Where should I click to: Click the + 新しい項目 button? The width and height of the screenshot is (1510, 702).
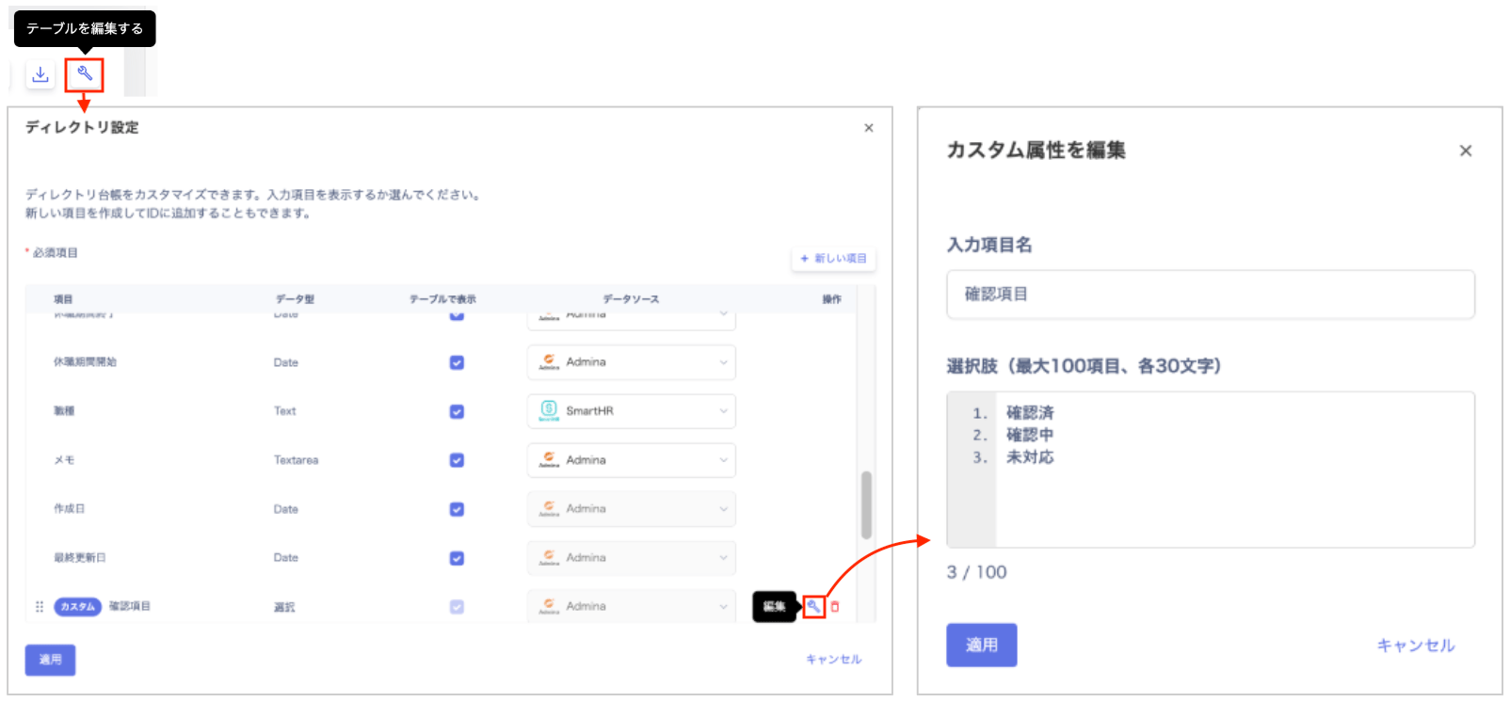click(x=833, y=258)
